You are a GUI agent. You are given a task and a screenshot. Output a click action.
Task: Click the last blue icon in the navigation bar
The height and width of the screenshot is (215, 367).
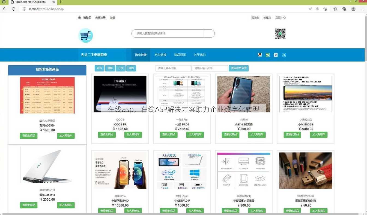click(x=284, y=55)
